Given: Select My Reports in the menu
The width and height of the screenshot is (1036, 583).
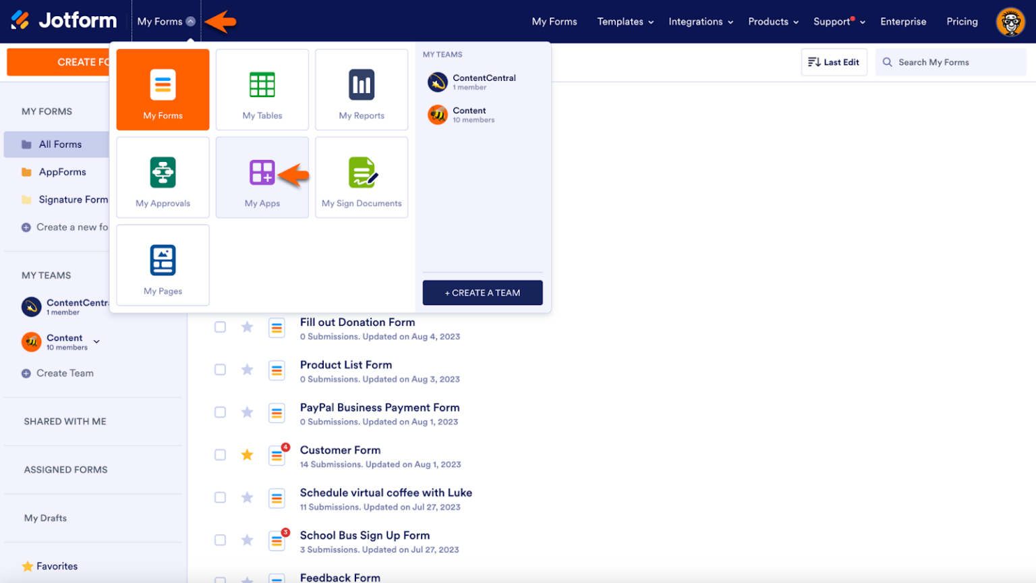Looking at the screenshot, I should pos(362,90).
